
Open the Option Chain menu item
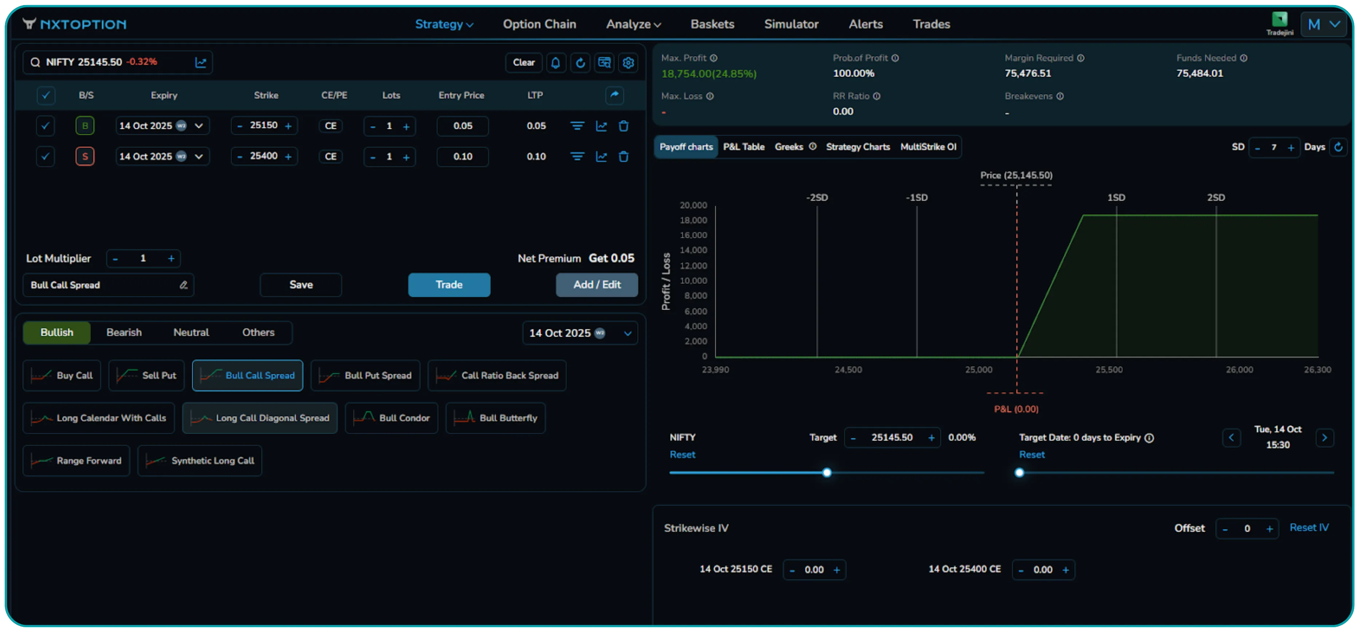[539, 24]
